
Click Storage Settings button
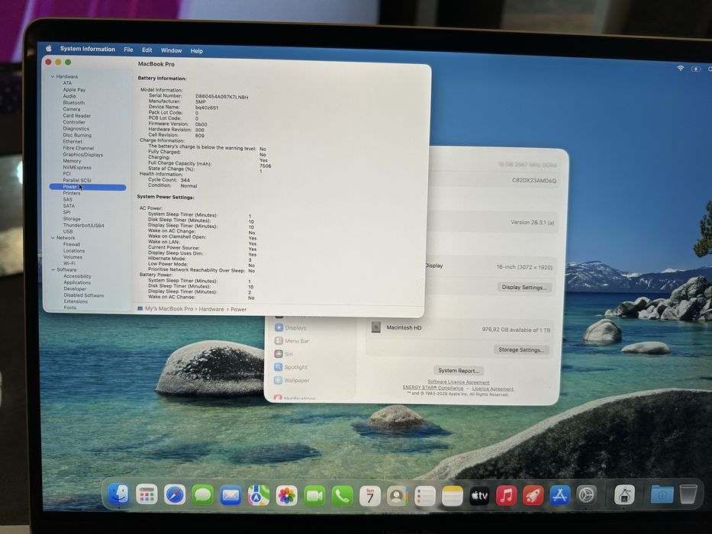520,349
